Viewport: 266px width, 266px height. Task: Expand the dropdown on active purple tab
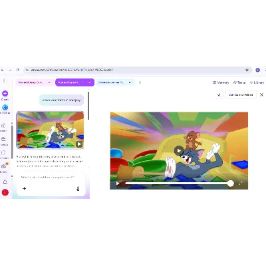83,82
